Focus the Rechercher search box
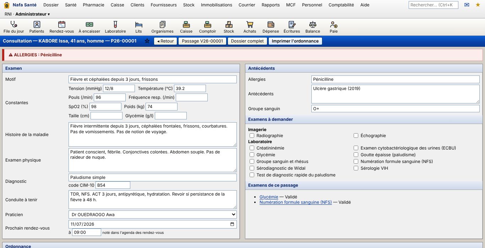Image resolution: width=485 pixels, height=248 pixels. 434,5
